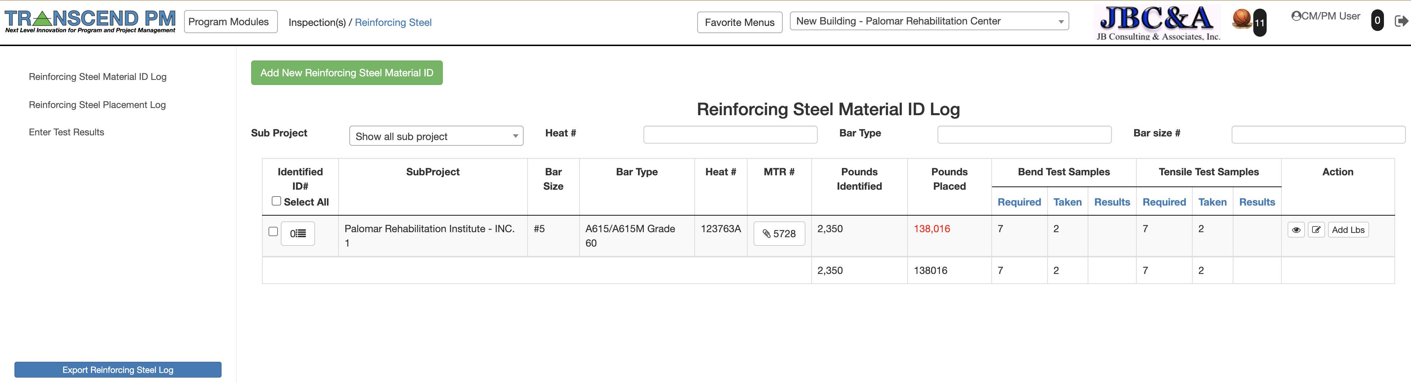This screenshot has height=383, width=1411.
Task: Click Tensile Test Taken header link
Action: point(1212,202)
